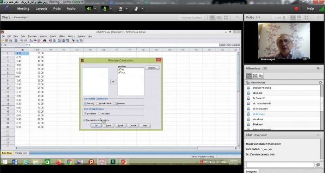The height and width of the screenshot is (173, 325).
Task: Click OK in Bivariate Correlations dialog
Action: tap(96, 125)
